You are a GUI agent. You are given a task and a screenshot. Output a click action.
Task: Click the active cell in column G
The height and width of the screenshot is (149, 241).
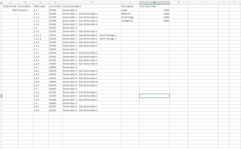click(154, 96)
